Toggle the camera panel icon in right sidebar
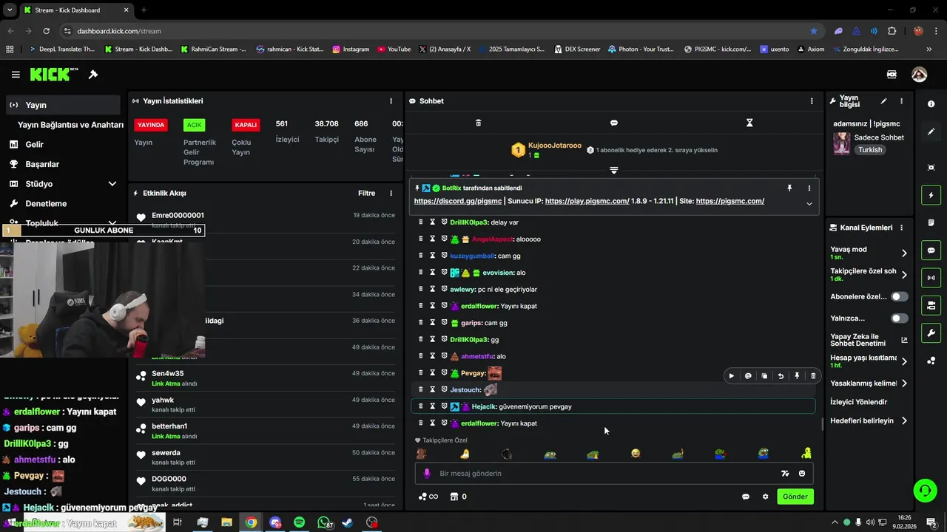The height and width of the screenshot is (532, 947). pyautogui.click(x=931, y=305)
